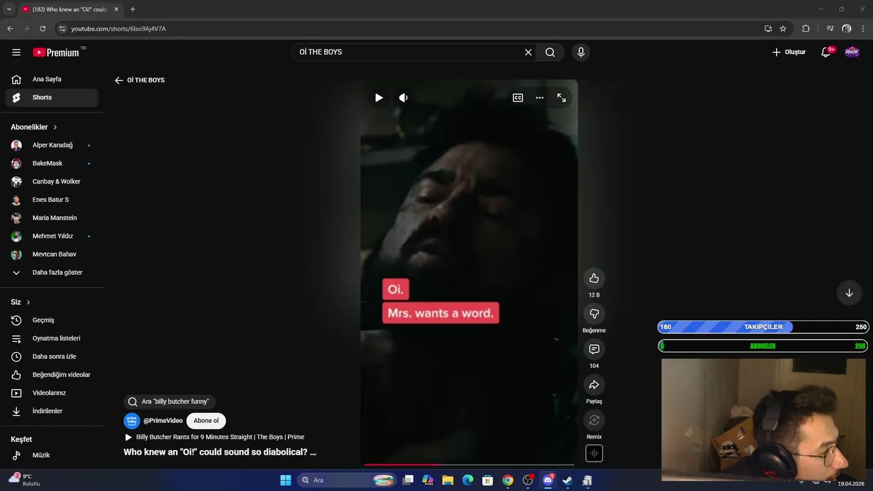This screenshot has width=873, height=491.
Task: Enter fullscreen on the Short
Action: point(561,98)
